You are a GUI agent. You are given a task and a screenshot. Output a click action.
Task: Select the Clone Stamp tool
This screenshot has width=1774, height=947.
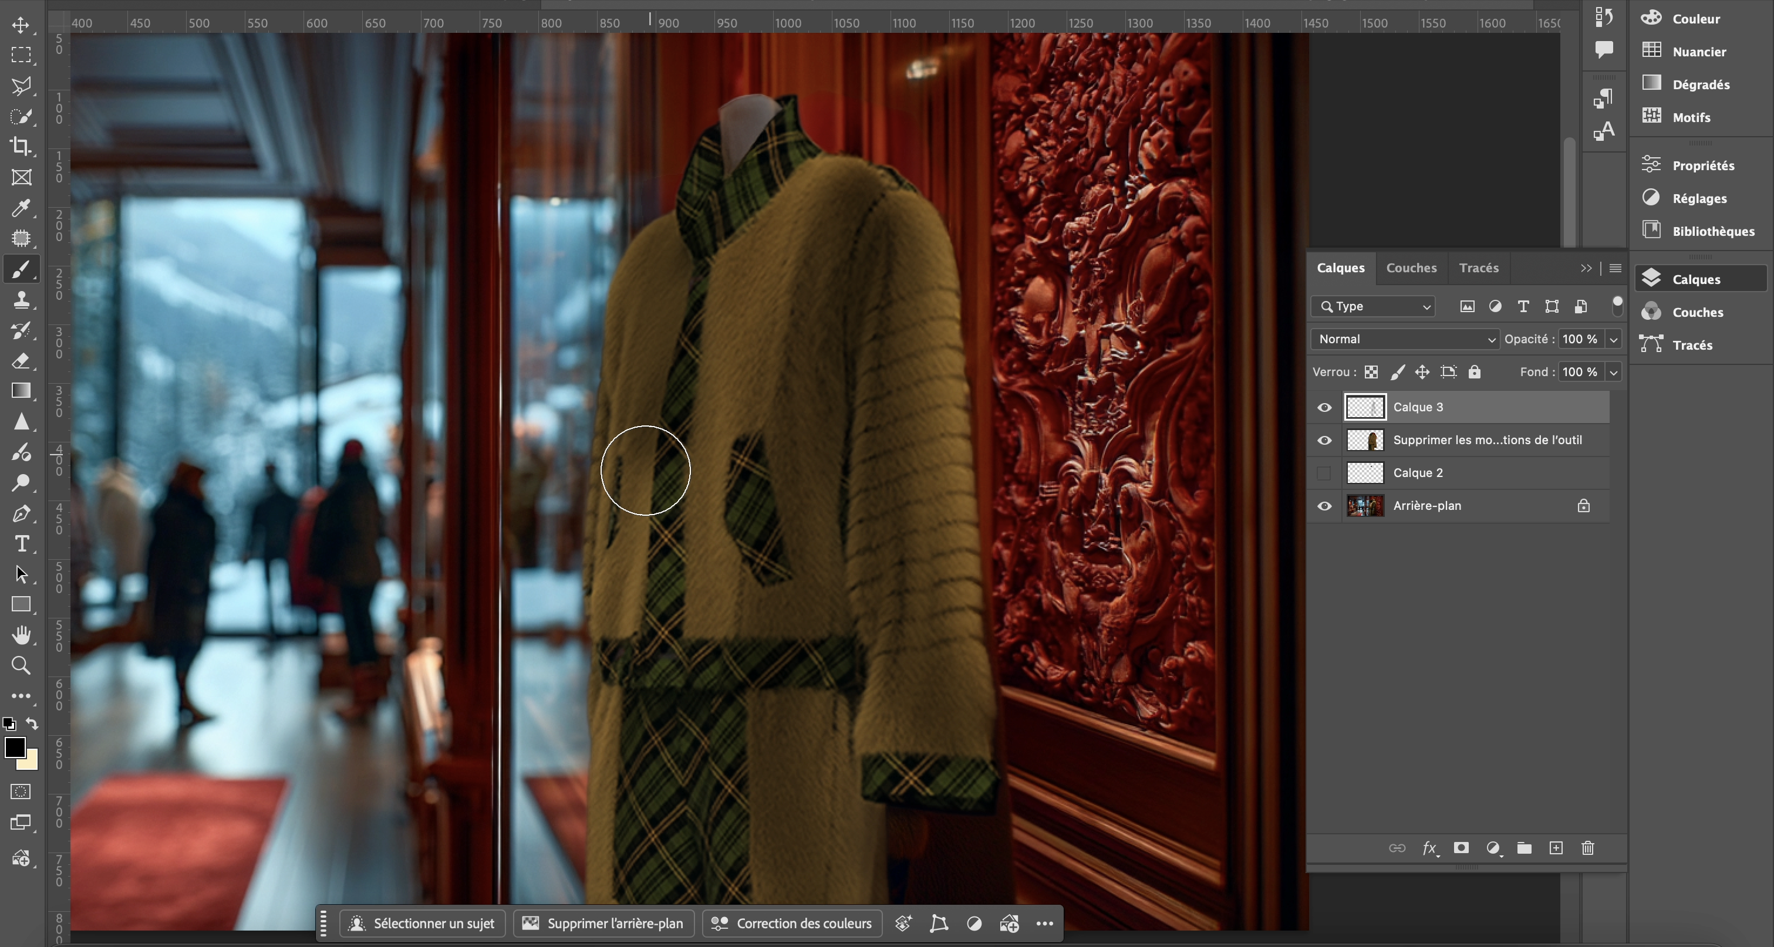point(21,299)
